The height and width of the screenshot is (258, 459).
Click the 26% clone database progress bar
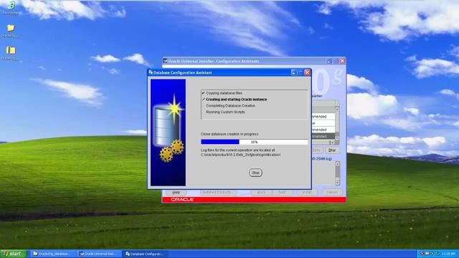[254, 142]
